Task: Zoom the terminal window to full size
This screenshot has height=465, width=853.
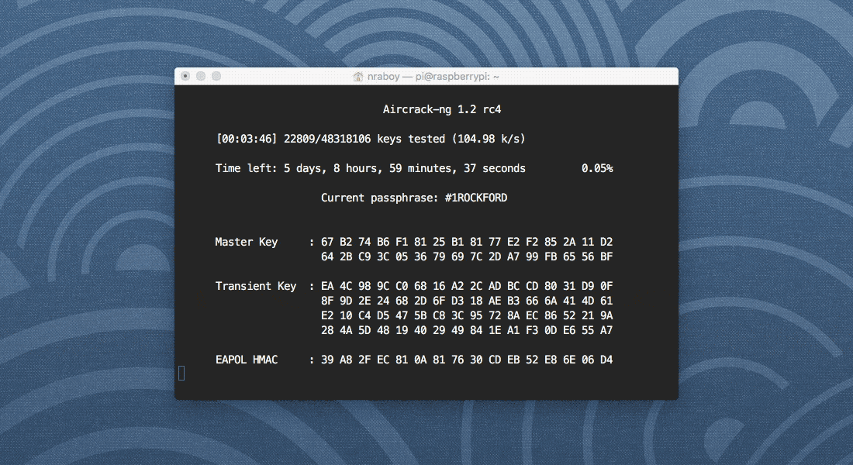Action: (216, 77)
